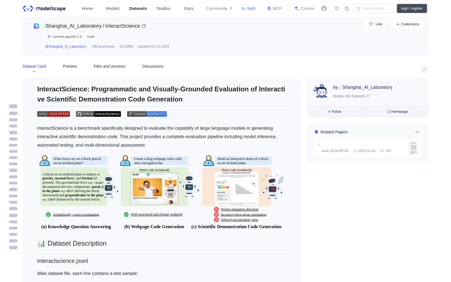This screenshot has height=282, width=451.
Task: Click the Dataset Description heading
Action: [x=72, y=243]
